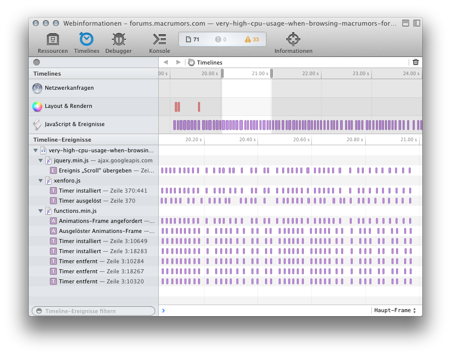Screen dimensions: 451x356
Task: Go forward with the right navigation arrow
Action: (x=178, y=62)
